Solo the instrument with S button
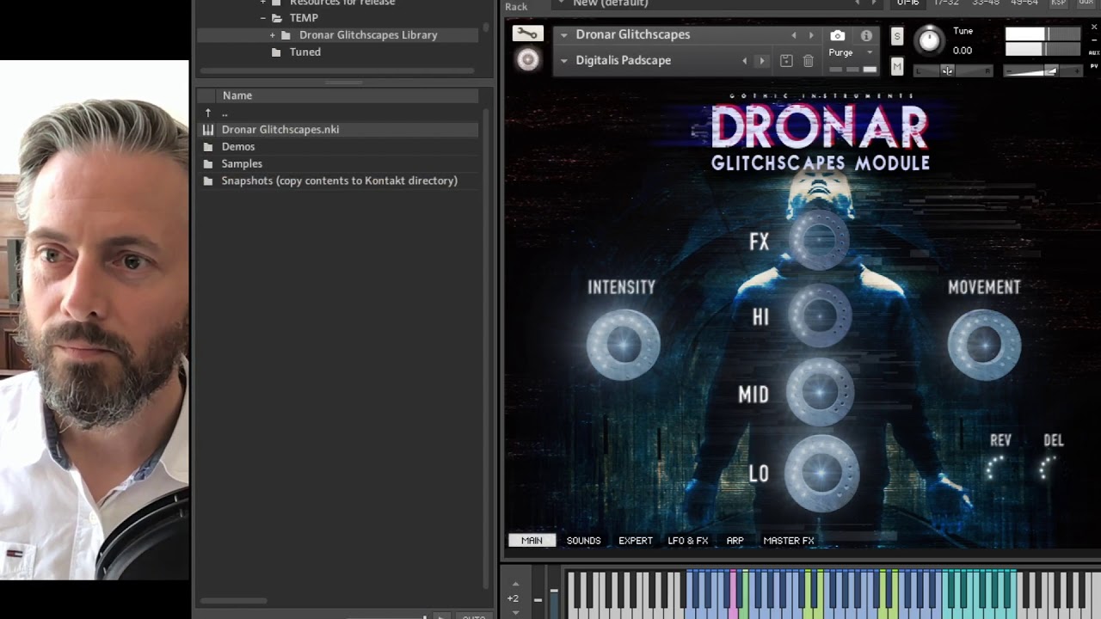 click(897, 35)
